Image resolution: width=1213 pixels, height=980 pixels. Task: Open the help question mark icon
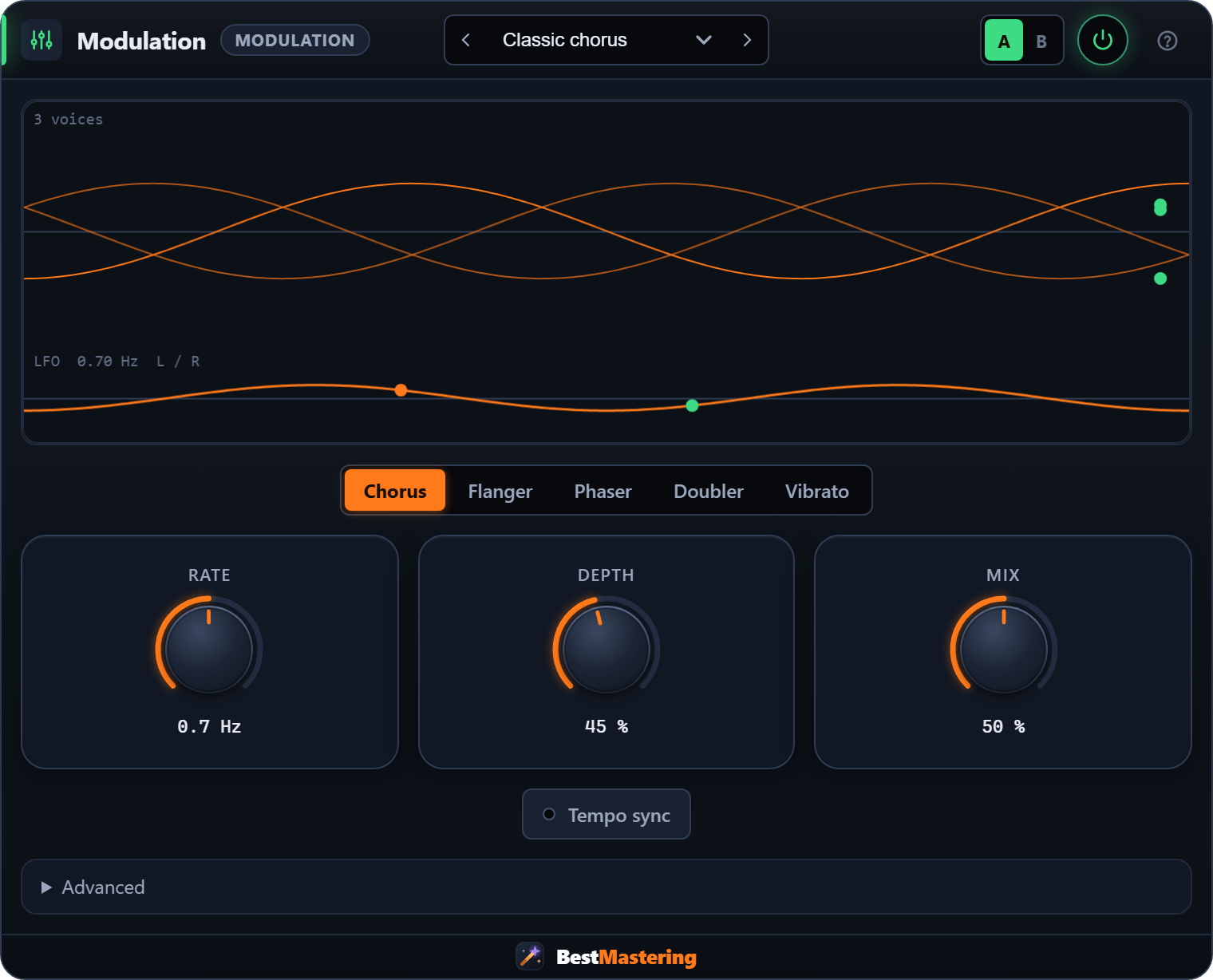point(1167,41)
